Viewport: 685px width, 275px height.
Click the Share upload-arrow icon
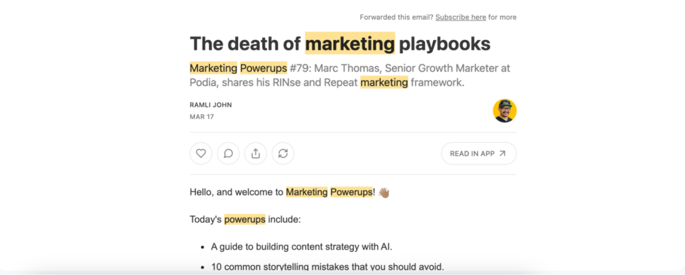(x=255, y=153)
